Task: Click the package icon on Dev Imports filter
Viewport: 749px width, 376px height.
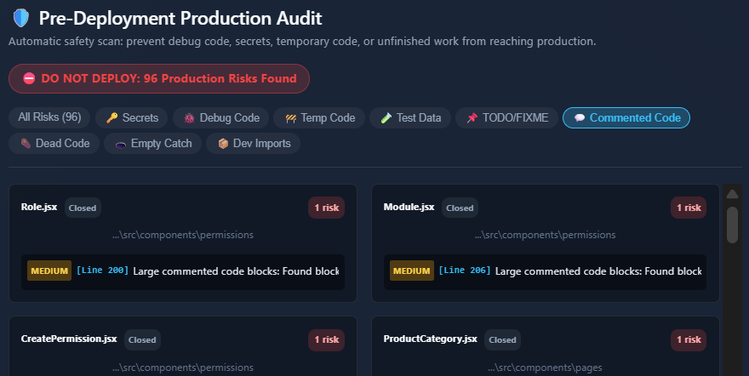Action: click(223, 144)
